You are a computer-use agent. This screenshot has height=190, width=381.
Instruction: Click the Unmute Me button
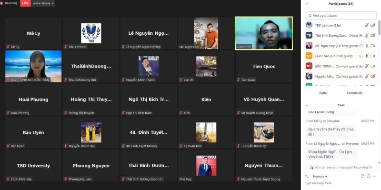coord(354,93)
